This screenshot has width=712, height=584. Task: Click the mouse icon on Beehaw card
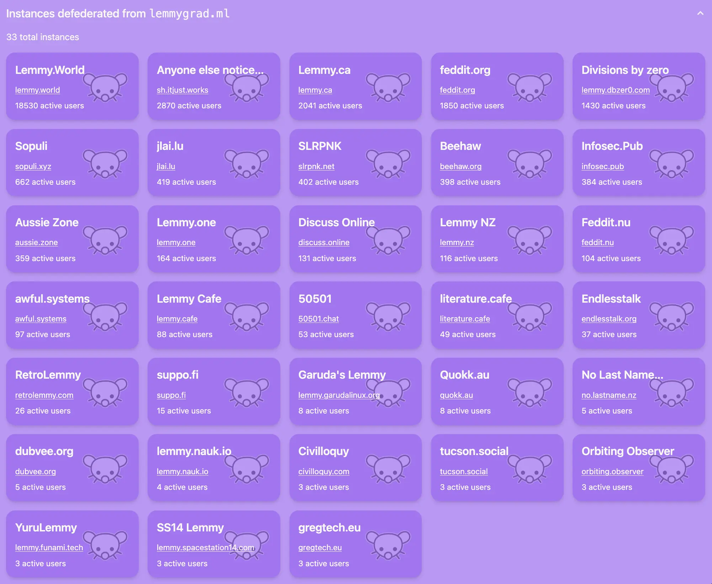click(x=530, y=163)
